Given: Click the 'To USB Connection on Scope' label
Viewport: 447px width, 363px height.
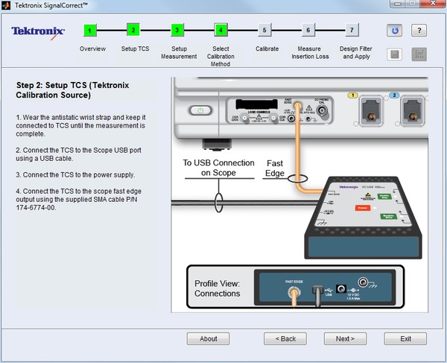Looking at the screenshot, I should (x=218, y=168).
